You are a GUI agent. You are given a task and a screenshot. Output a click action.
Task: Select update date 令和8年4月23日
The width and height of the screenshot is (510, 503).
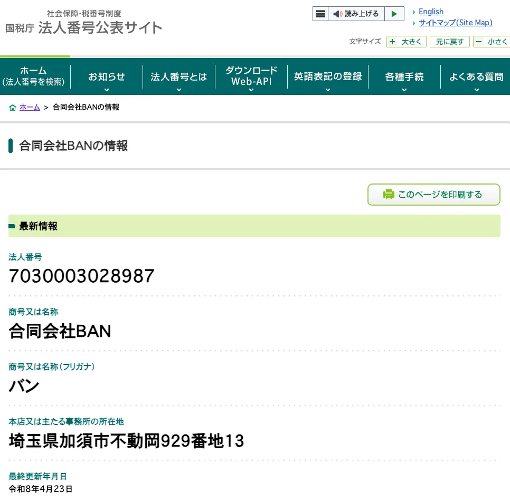41,489
